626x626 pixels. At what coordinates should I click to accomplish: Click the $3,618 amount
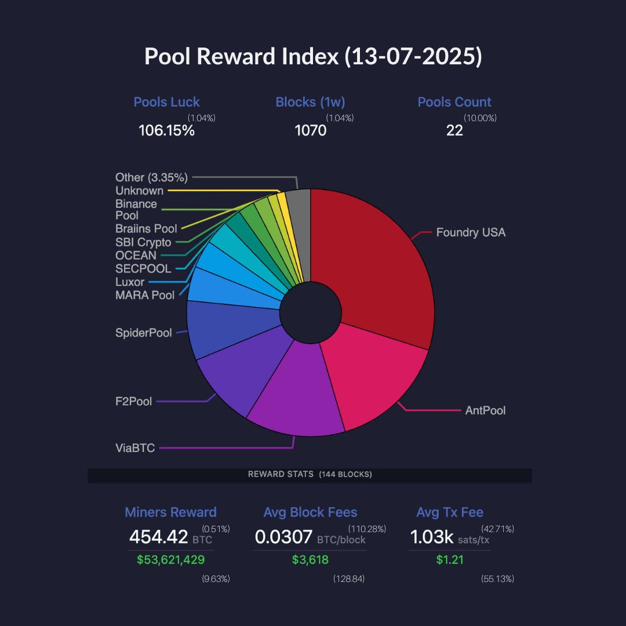(310, 560)
